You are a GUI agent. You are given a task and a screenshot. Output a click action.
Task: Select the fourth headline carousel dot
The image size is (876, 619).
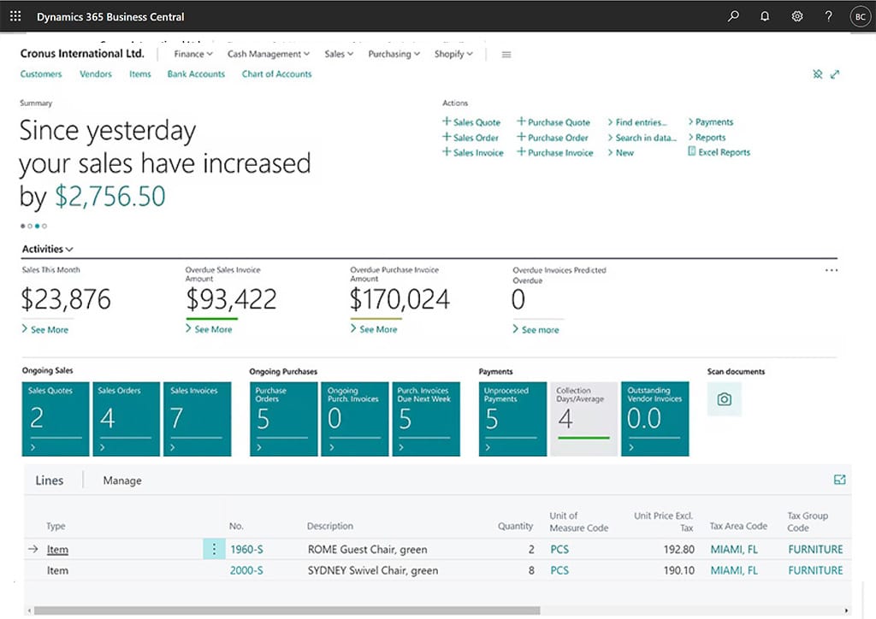[x=44, y=226]
